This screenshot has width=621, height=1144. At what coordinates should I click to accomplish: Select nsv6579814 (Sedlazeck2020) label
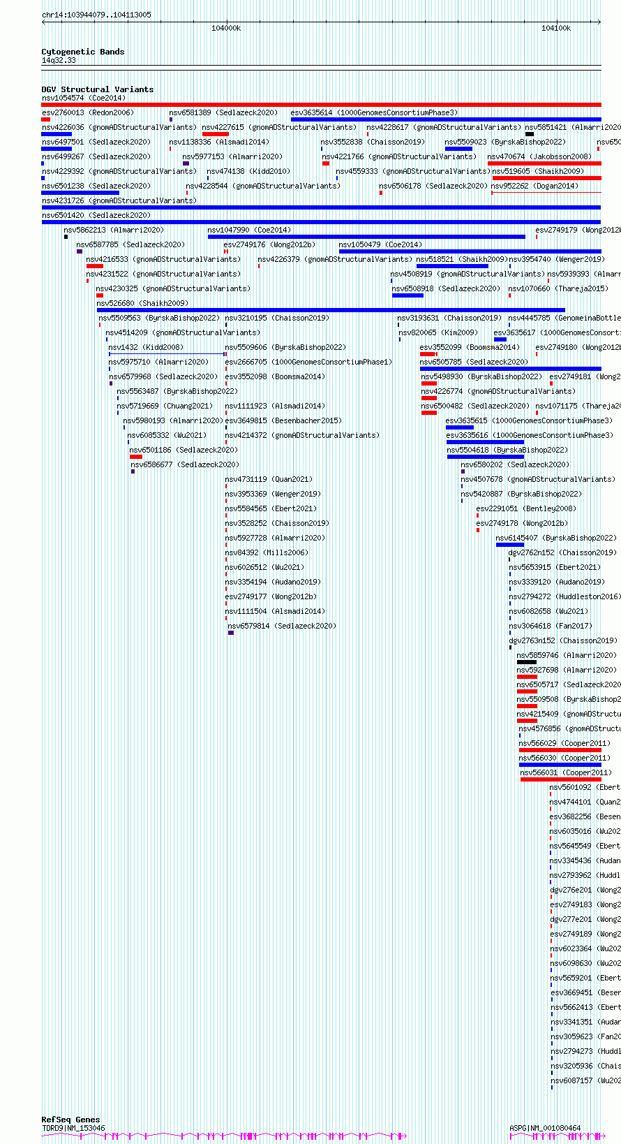(282, 626)
